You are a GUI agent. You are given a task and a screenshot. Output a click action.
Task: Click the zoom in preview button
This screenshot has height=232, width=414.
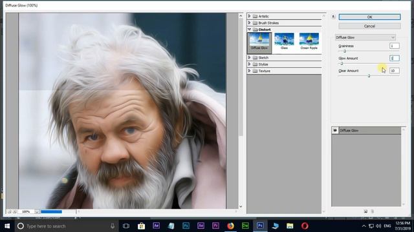[14, 211]
